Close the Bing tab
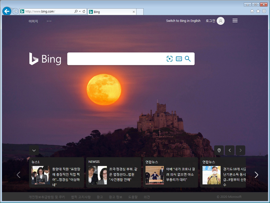 (134, 12)
